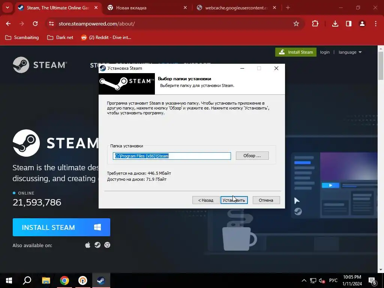Open the site information icon in the address bar

51,24
